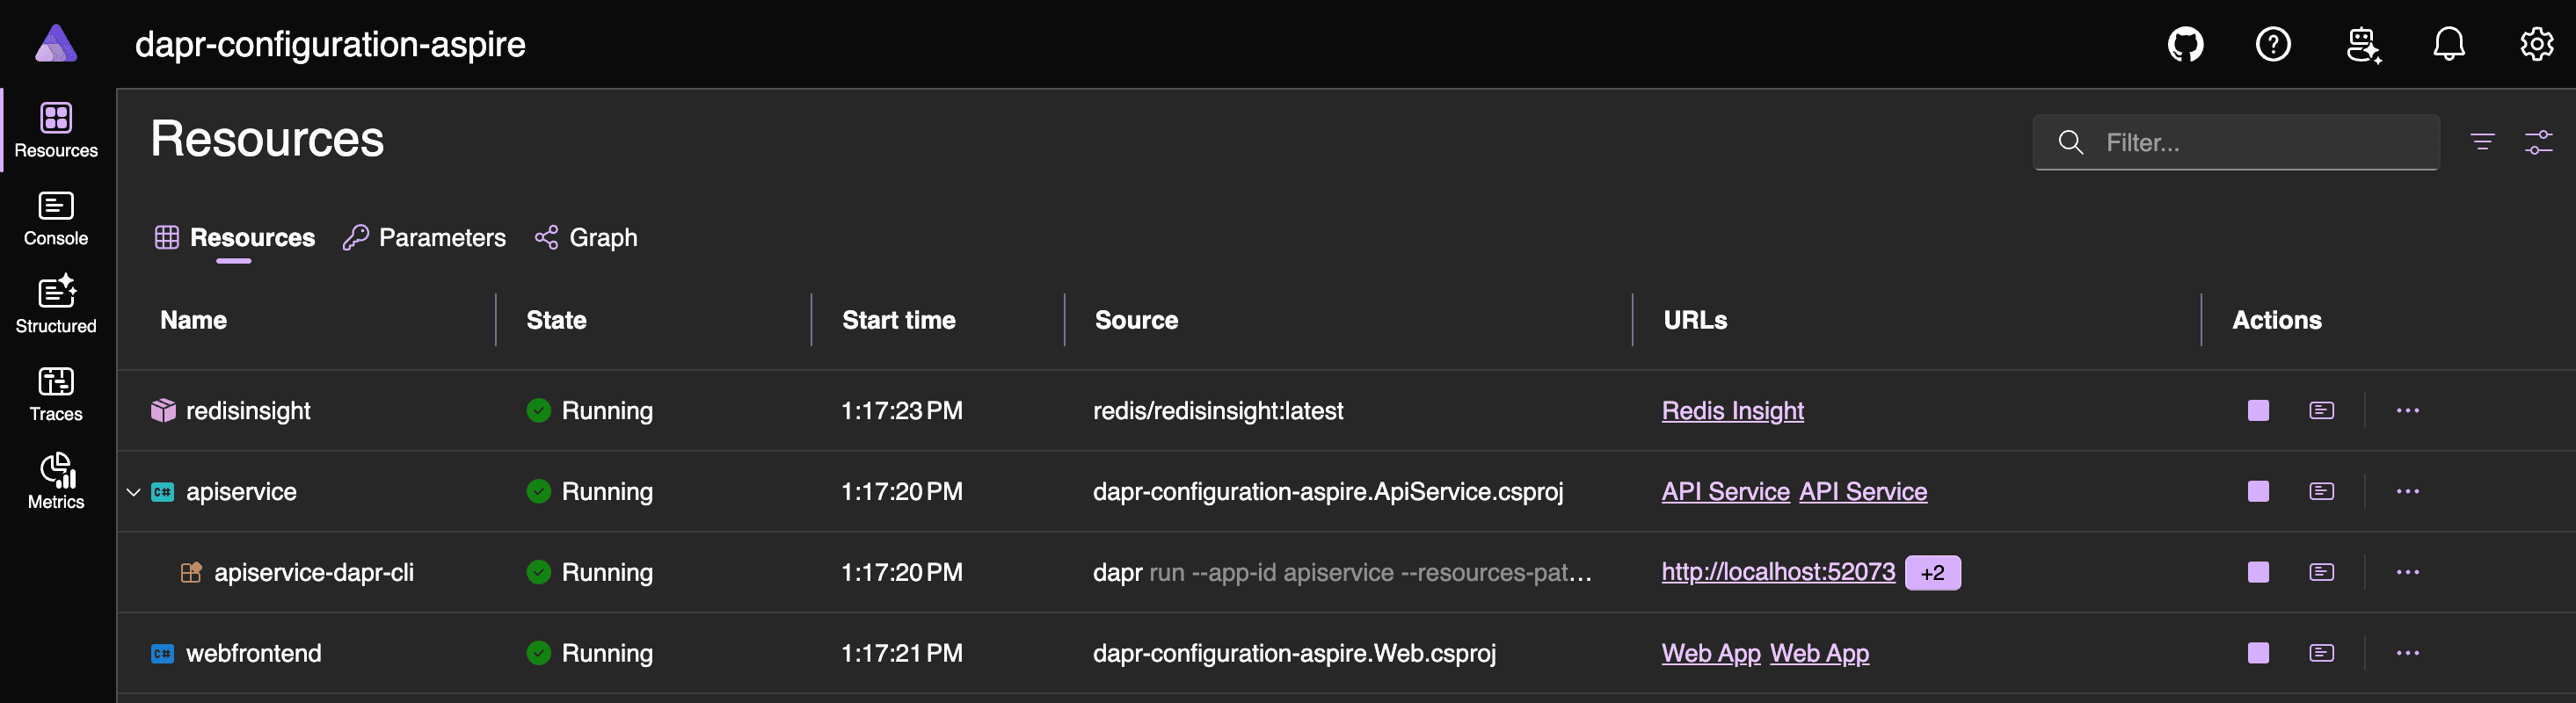This screenshot has height=703, width=2576.
Task: Open the Copilot assistant icon in header
Action: pos(2363,44)
